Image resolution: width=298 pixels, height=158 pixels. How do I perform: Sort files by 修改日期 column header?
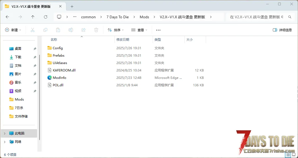point(123,39)
